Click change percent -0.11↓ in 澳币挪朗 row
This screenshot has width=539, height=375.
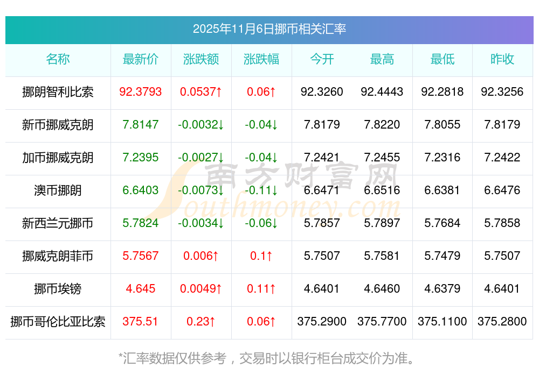point(261,190)
